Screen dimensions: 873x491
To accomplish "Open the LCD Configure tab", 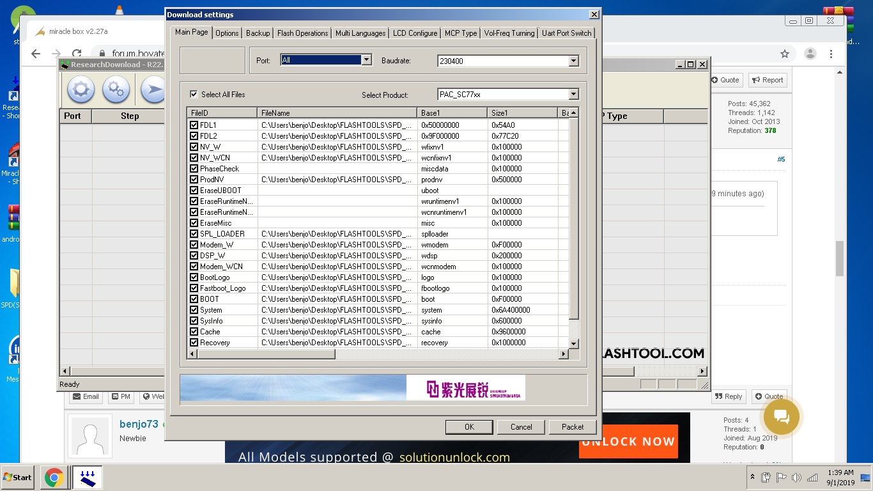I will (x=415, y=33).
